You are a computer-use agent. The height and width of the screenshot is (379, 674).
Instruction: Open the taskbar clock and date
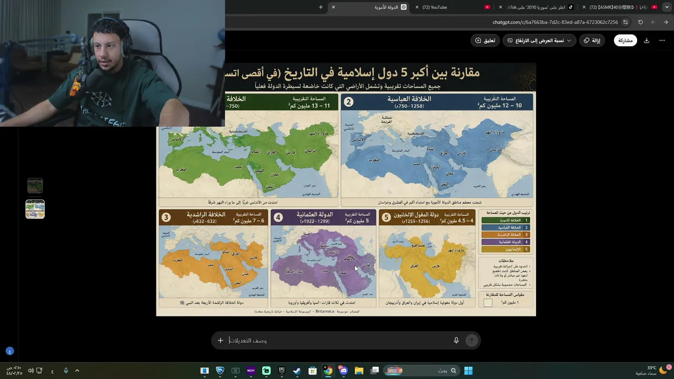[x=13, y=371]
